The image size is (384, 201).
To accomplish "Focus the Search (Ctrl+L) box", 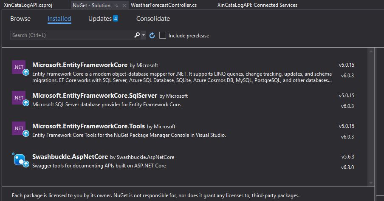I will [x=72, y=35].
